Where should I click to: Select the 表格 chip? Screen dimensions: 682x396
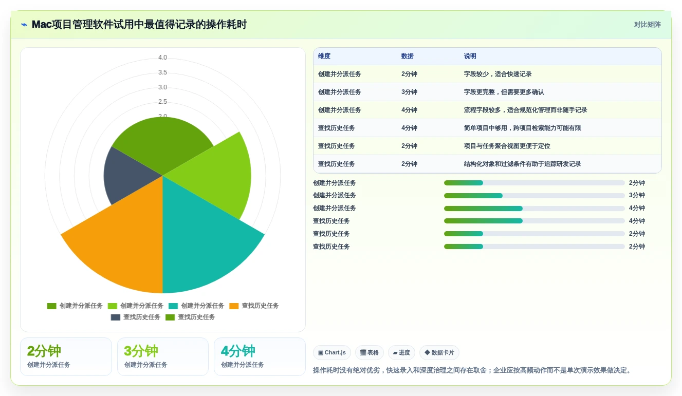pyautogui.click(x=370, y=353)
